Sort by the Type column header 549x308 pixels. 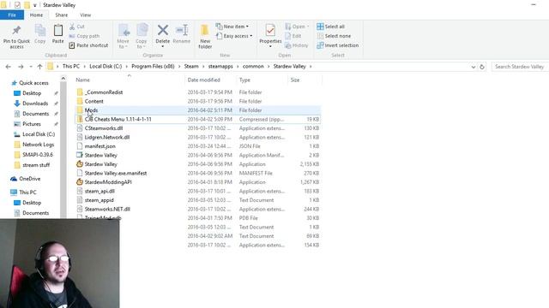[244, 80]
